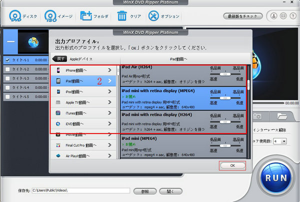Check the タイトル3 checkbox

click(7, 78)
